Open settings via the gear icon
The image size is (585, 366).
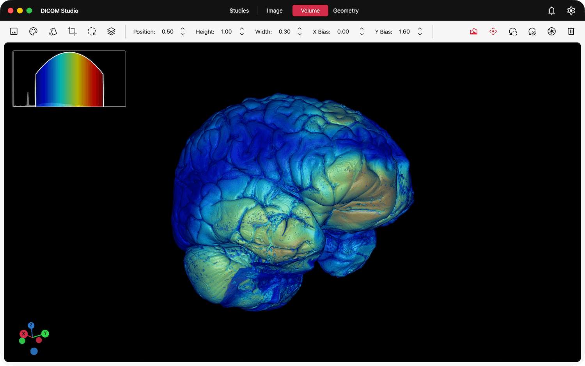coord(571,11)
